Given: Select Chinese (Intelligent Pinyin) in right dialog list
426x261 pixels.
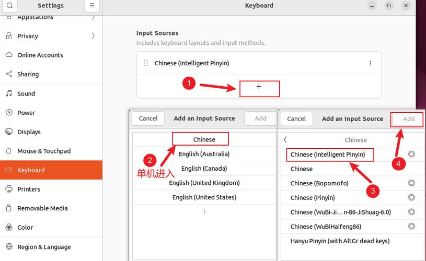Looking at the screenshot, I should (353, 155).
